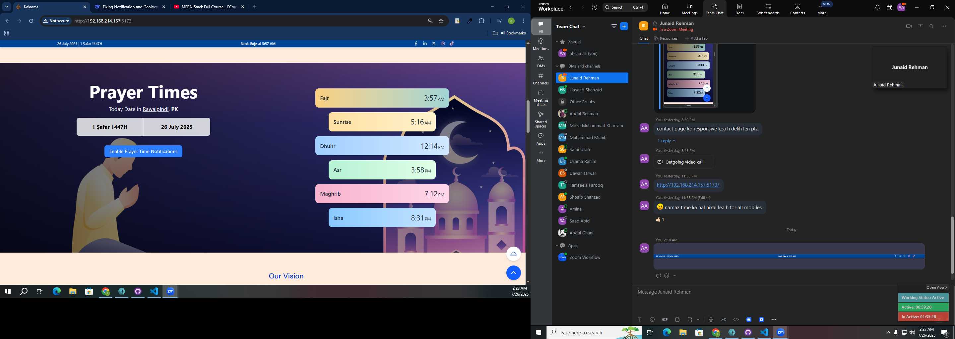The height and width of the screenshot is (339, 955).
Task: Search within Junaid Rehman chat
Action: point(932,26)
